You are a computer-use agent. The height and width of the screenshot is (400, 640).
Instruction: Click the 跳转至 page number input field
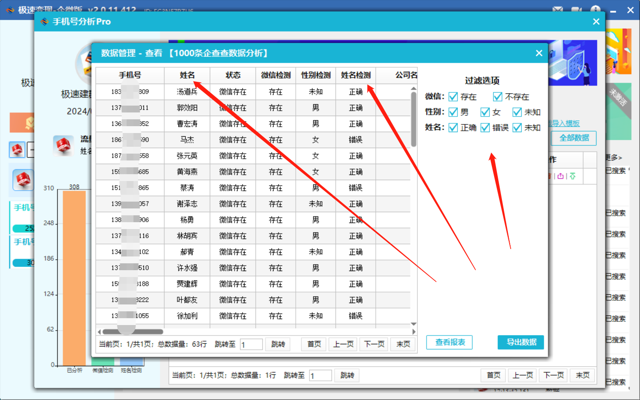pyautogui.click(x=251, y=344)
